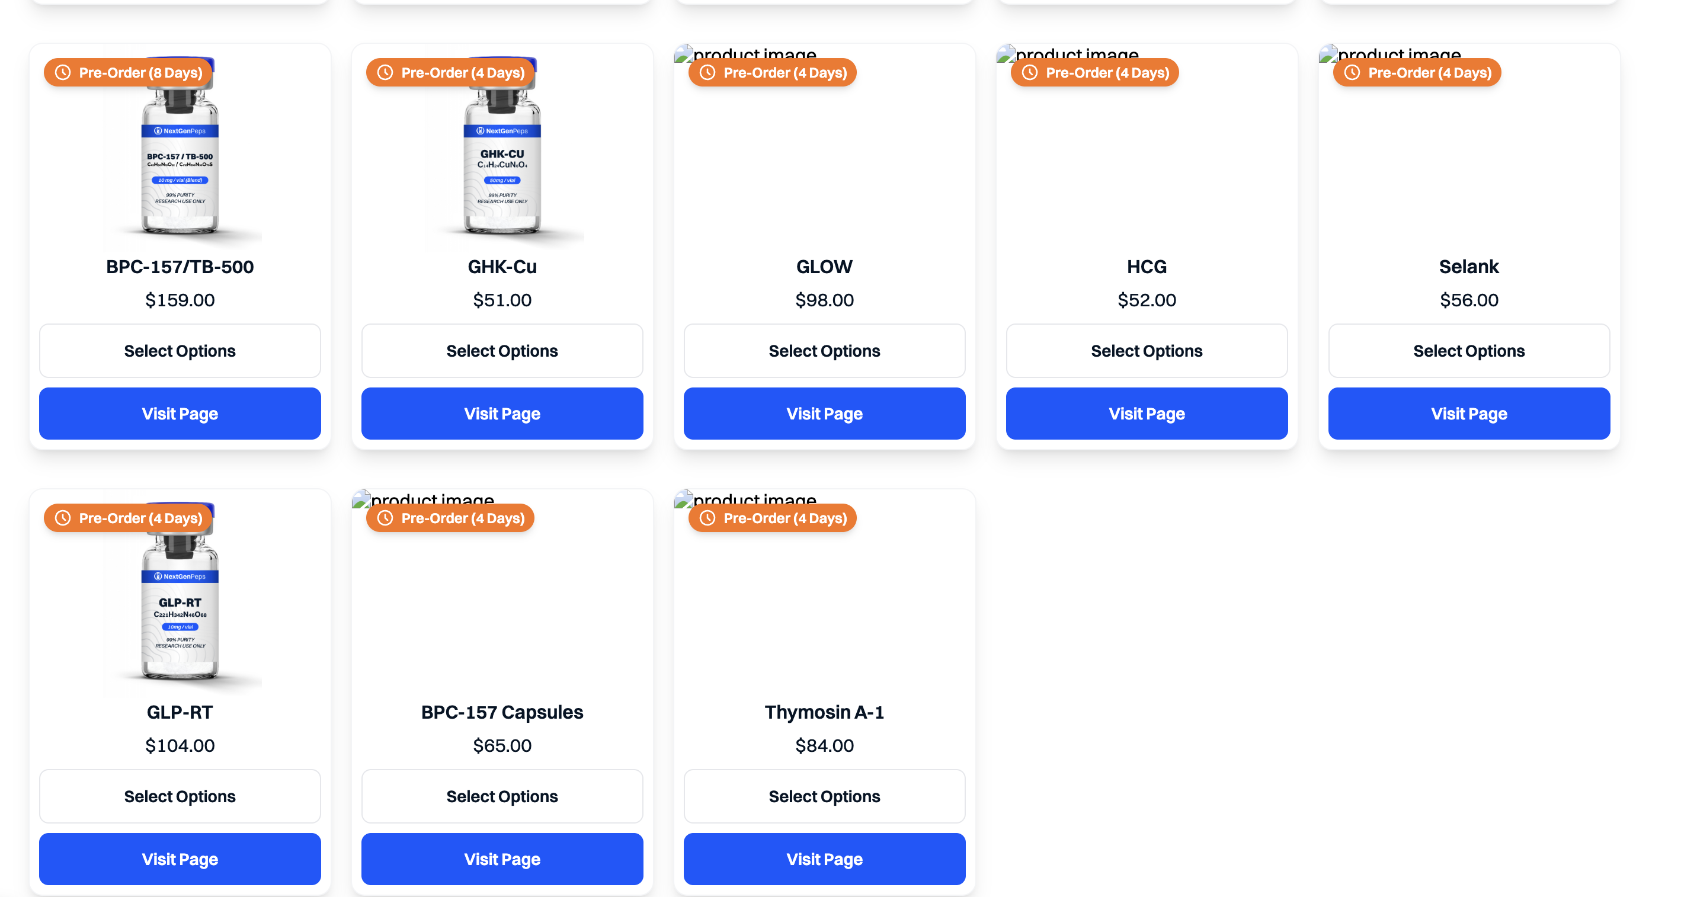This screenshot has height=897, width=1697.
Task: Click clock icon on BPC-157/TB-500 pre-order badge
Action: pyautogui.click(x=63, y=72)
